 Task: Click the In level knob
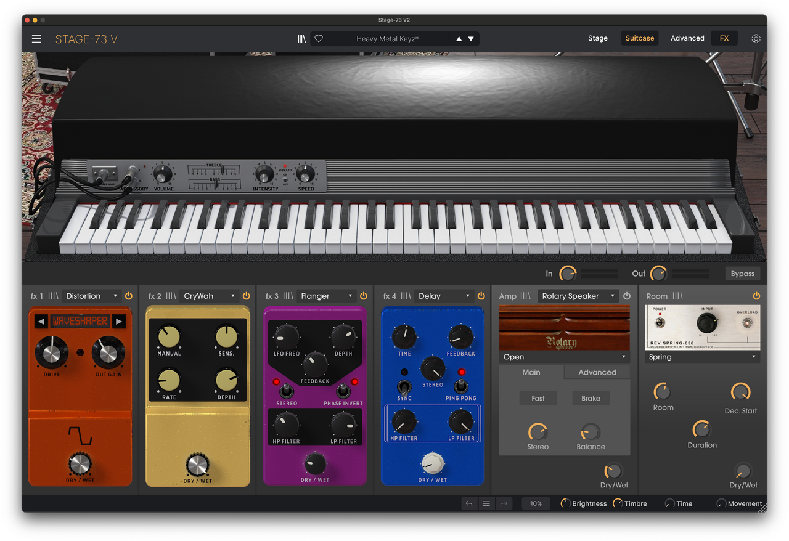[567, 274]
